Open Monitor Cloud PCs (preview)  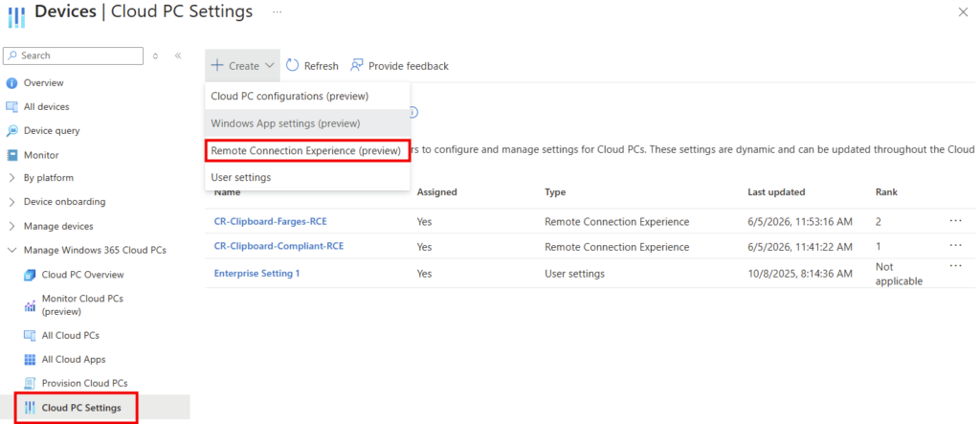(x=82, y=305)
